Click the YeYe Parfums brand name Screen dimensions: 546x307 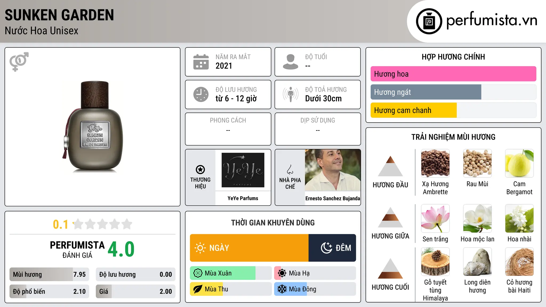point(243,198)
